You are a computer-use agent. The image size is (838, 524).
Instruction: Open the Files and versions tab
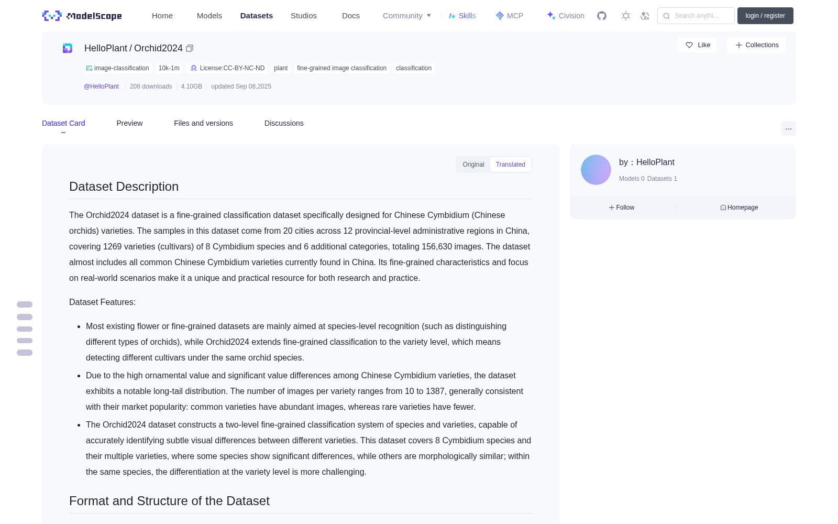[x=203, y=123]
